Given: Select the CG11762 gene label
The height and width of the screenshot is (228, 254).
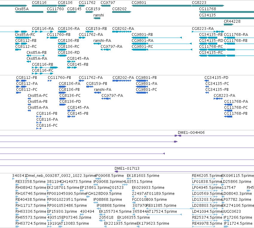Looking at the screenshot, I should (87, 3).
